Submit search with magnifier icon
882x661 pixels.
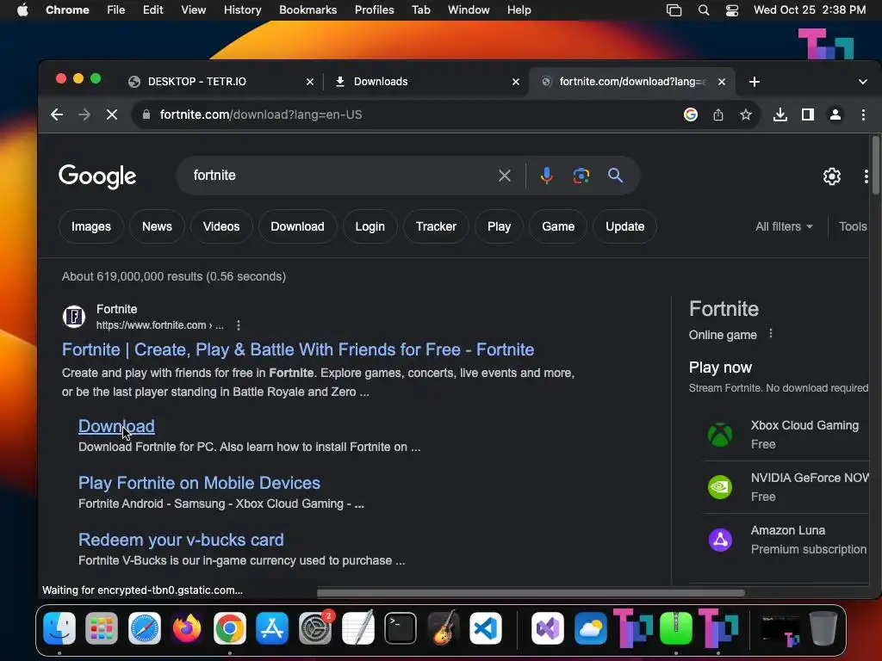click(x=615, y=176)
